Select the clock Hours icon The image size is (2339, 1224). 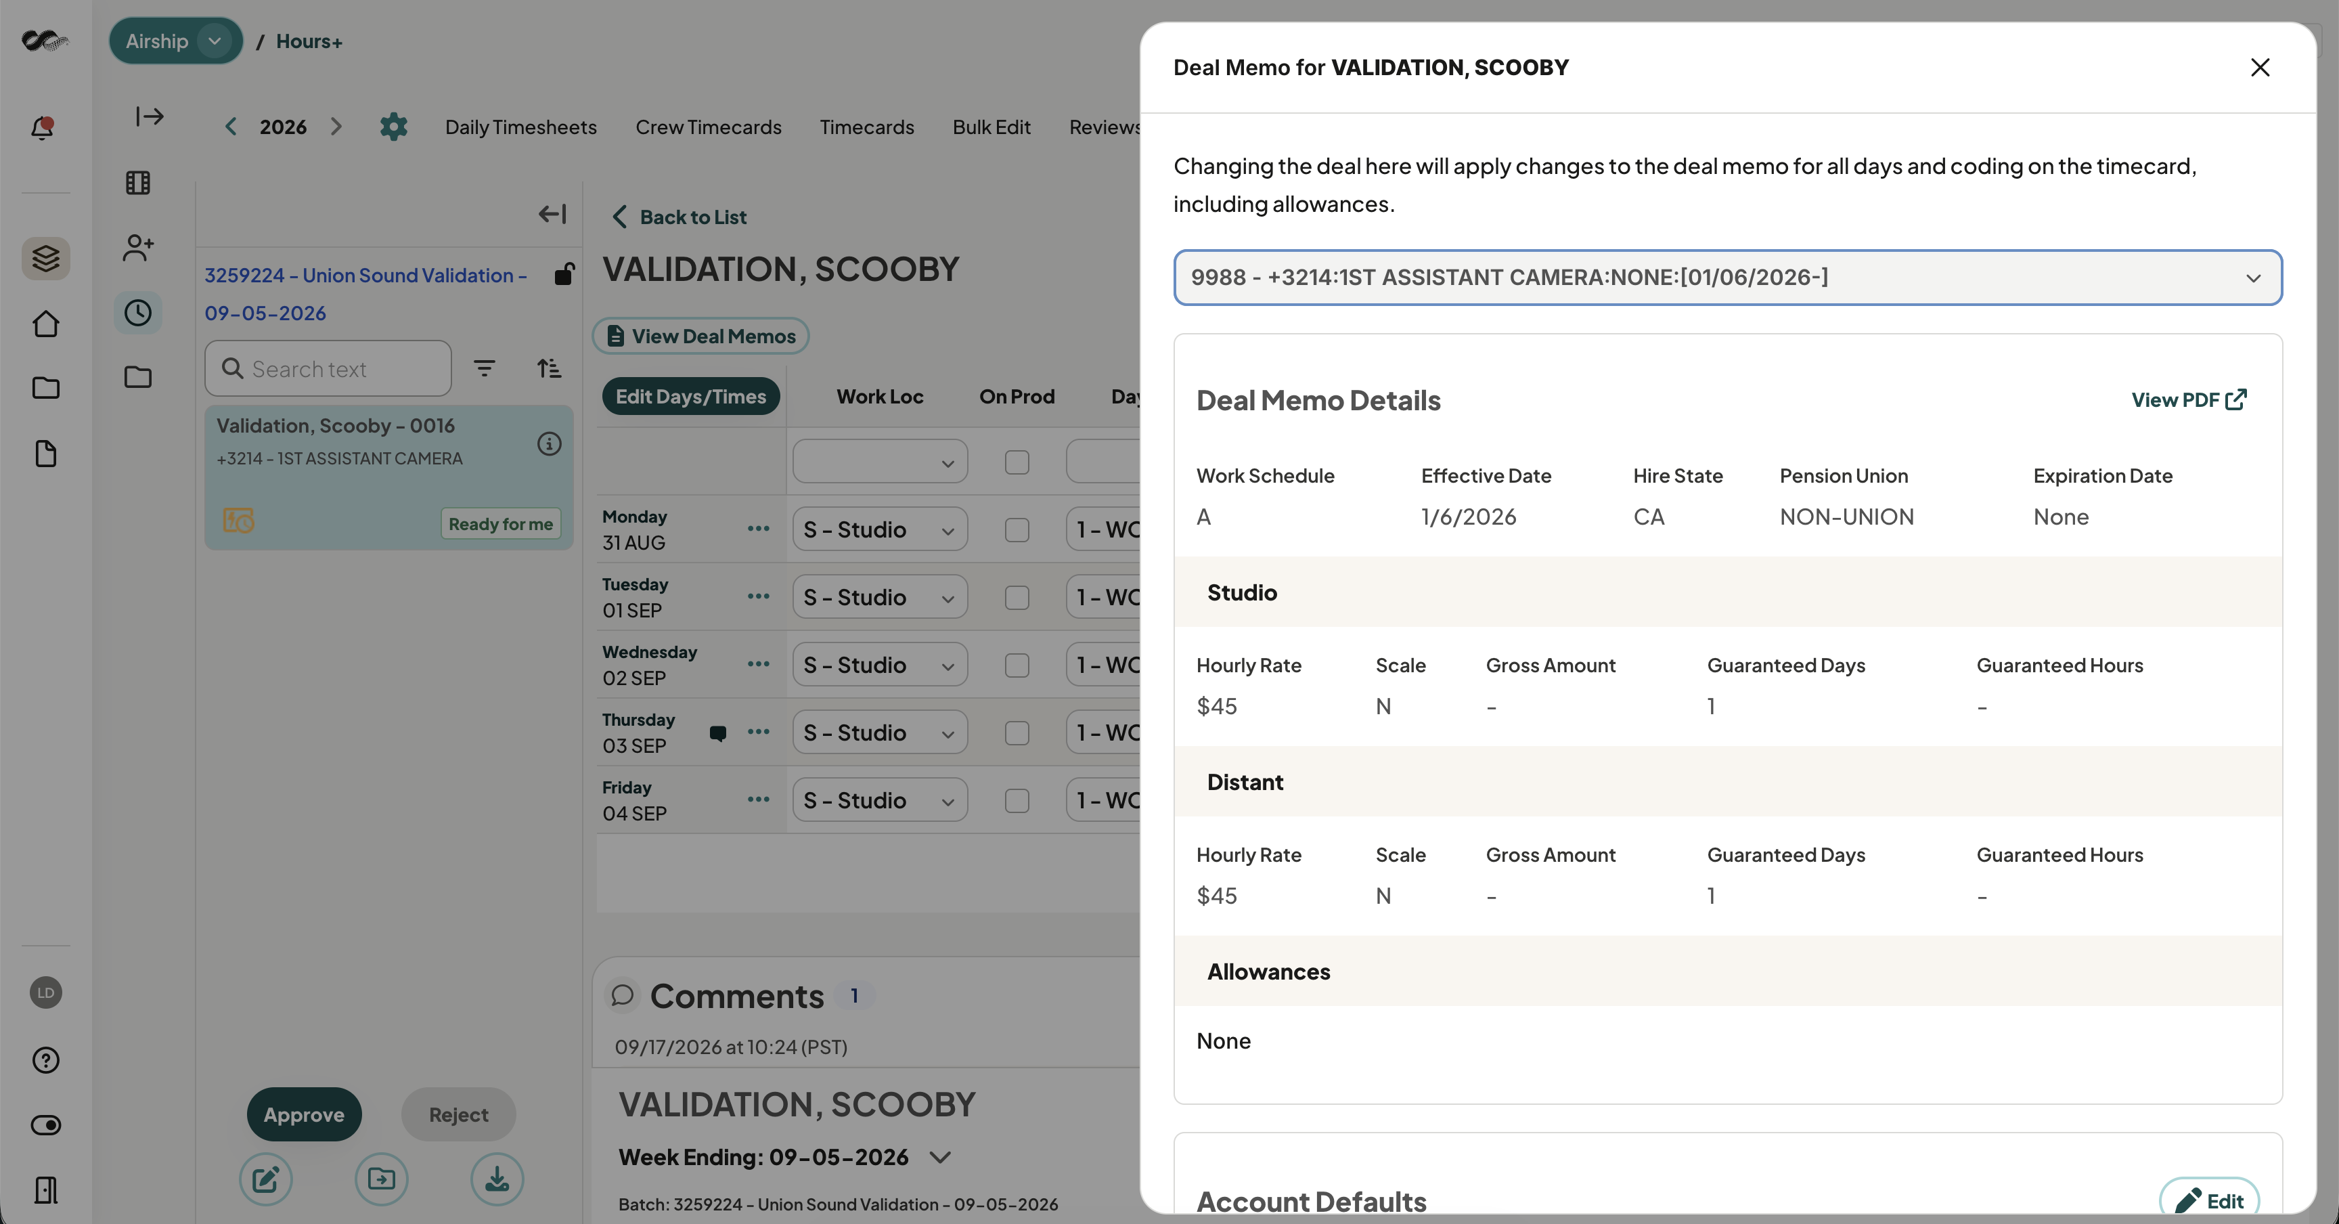(x=138, y=313)
